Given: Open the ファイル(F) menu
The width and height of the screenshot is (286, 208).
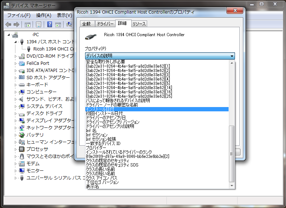Looking at the screenshot, I should point(19,15).
